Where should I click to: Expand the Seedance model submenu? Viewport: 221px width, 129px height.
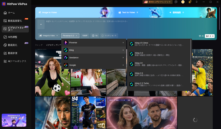94,58
